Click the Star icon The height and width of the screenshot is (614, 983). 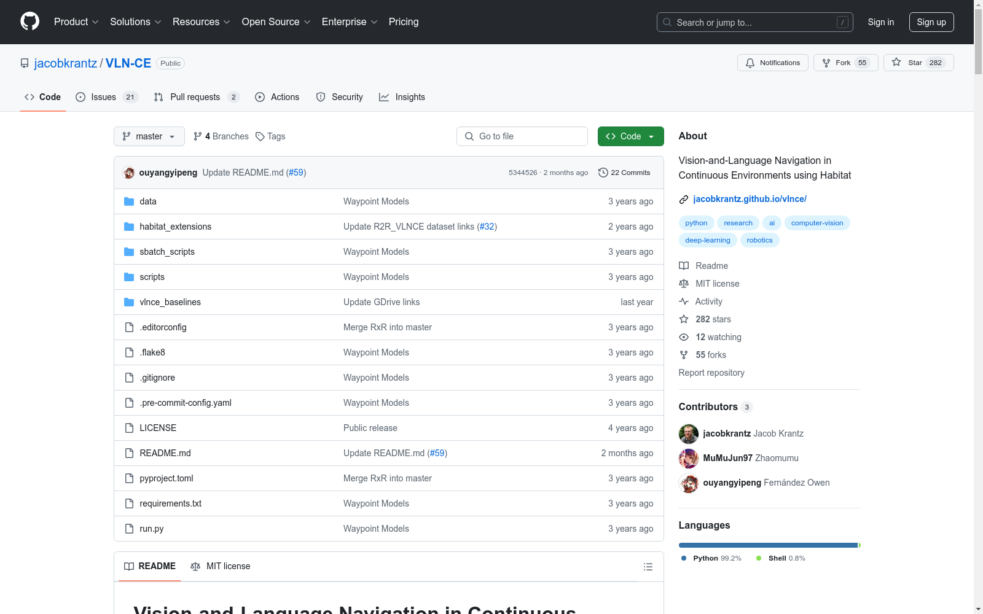(896, 63)
